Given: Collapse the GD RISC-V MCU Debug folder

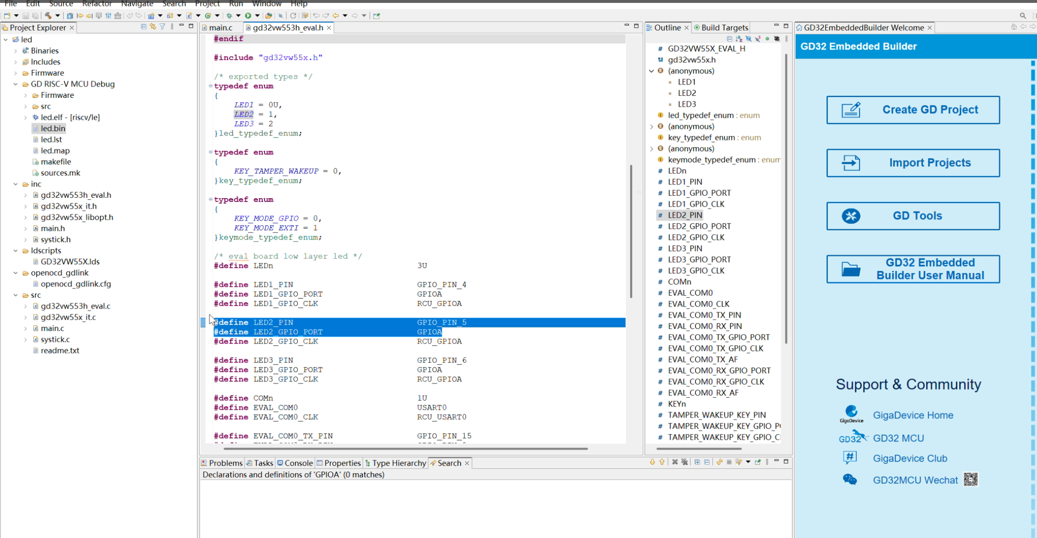Looking at the screenshot, I should click(16, 84).
